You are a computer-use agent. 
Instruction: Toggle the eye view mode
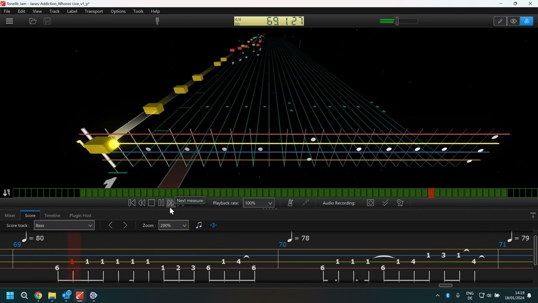pyautogui.click(x=513, y=21)
